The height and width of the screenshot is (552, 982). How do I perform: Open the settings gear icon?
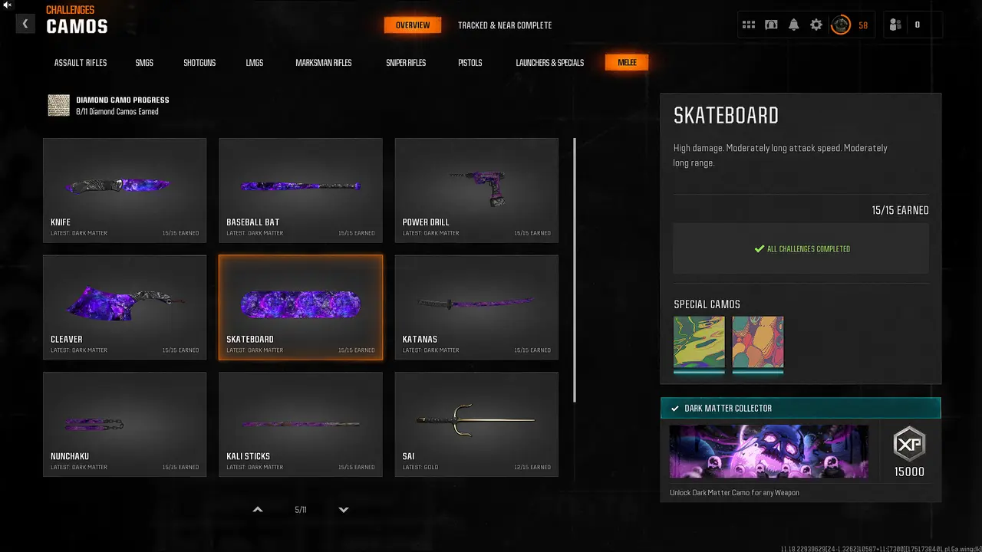pyautogui.click(x=816, y=25)
